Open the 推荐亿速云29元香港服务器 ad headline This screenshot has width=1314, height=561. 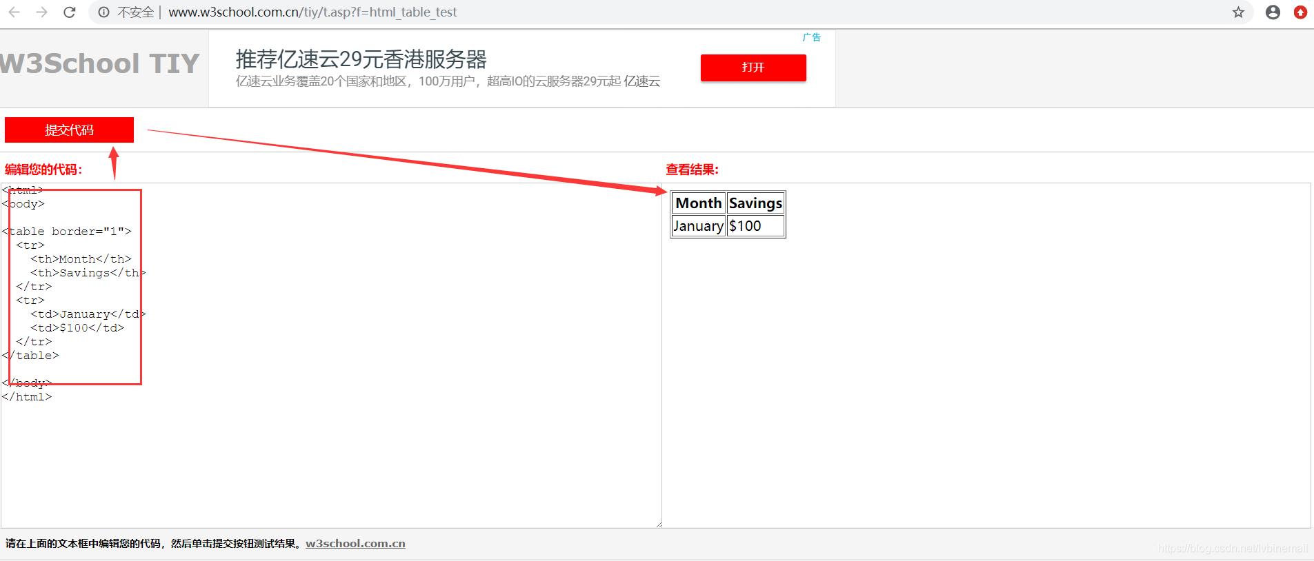361,59
